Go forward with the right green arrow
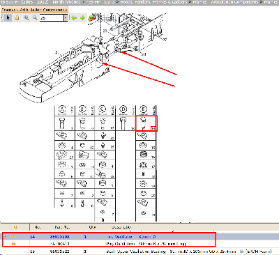The width and height of the screenshot is (279, 255). pyautogui.click(x=82, y=18)
